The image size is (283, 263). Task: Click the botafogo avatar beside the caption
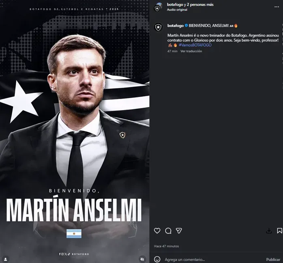coord(158,27)
